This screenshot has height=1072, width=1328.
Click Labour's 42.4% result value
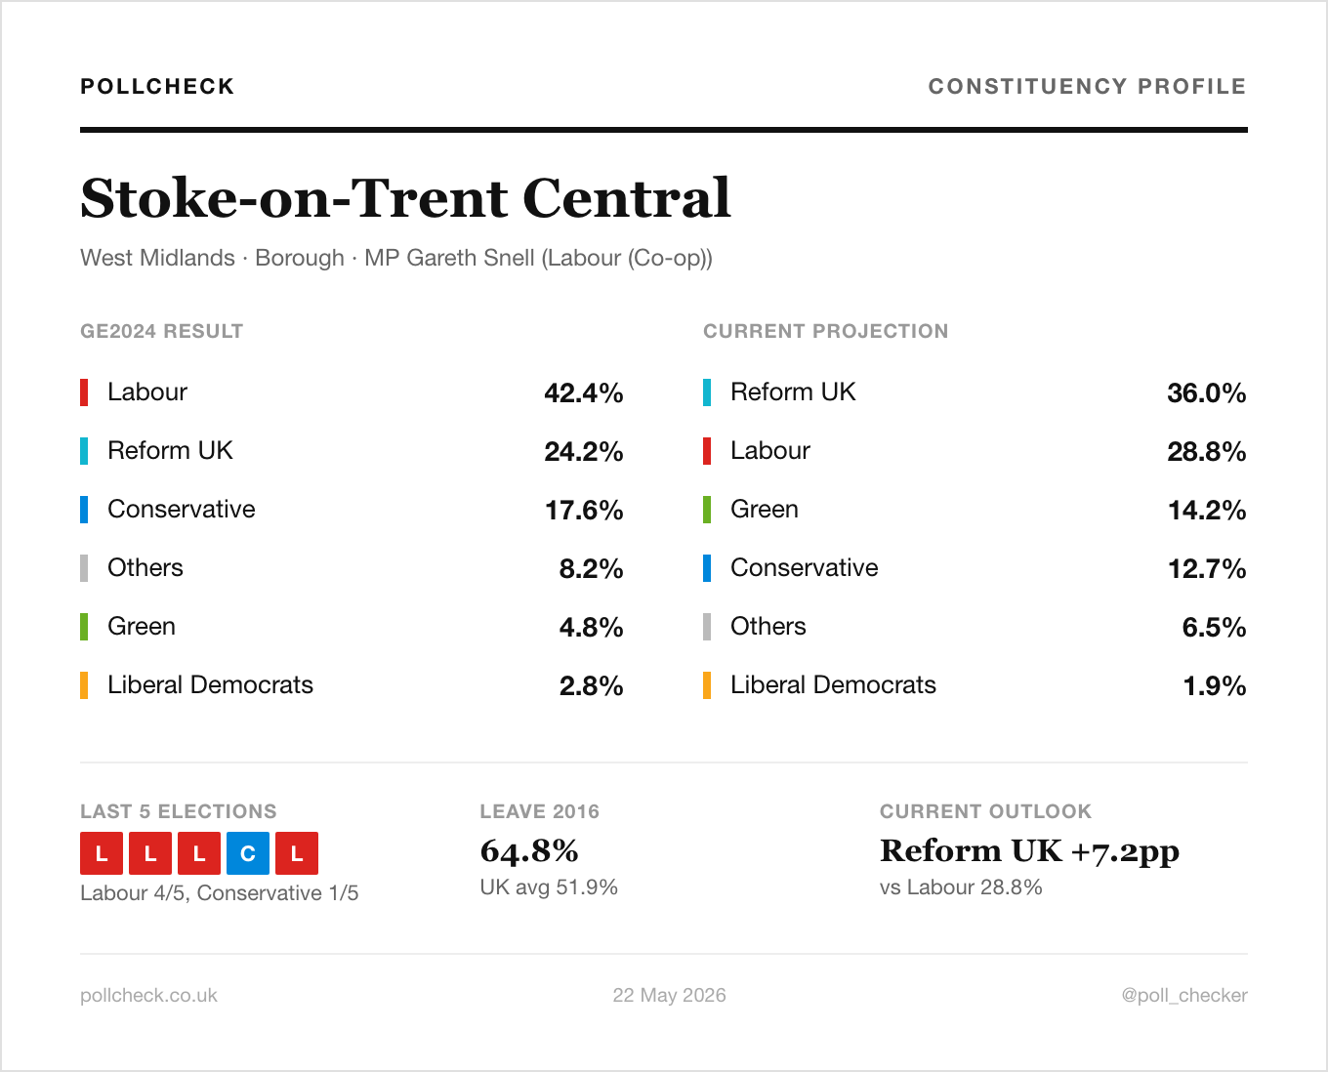584,392
